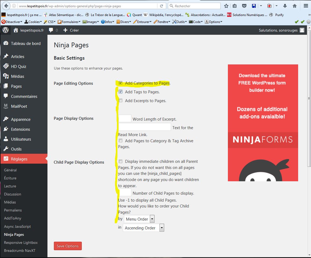
Task: Expand the Ascending Order dropdown
Action: click(143, 228)
